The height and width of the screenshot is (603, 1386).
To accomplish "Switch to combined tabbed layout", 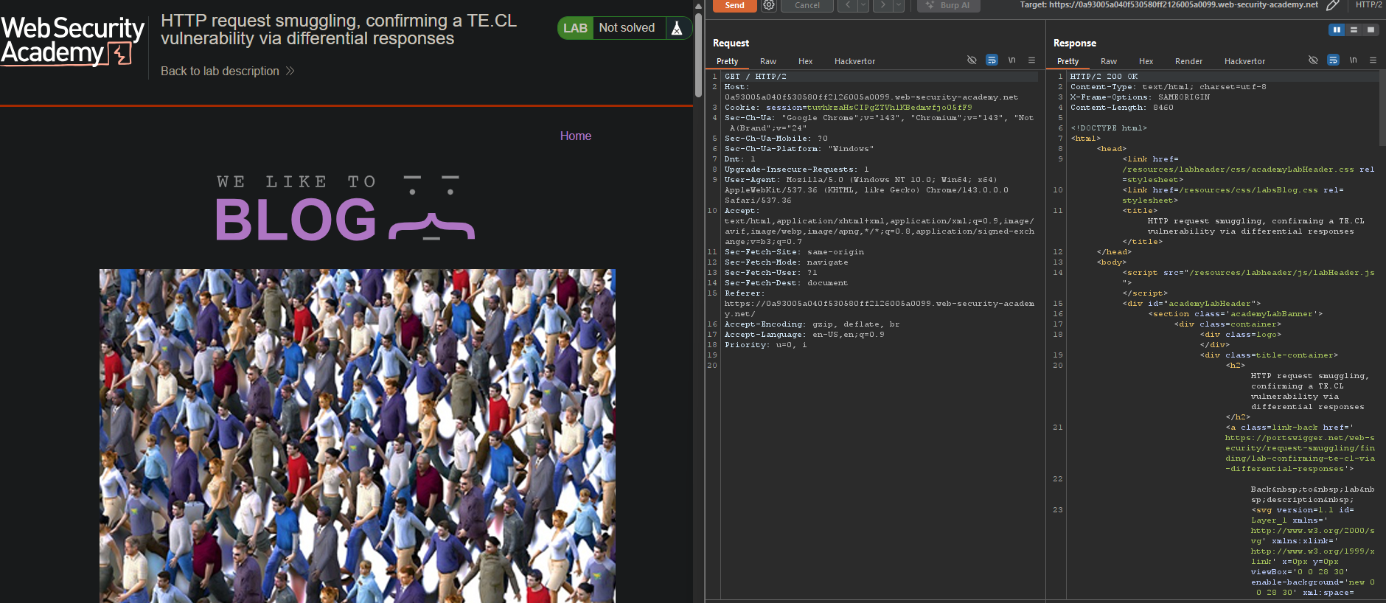I will [x=1371, y=29].
